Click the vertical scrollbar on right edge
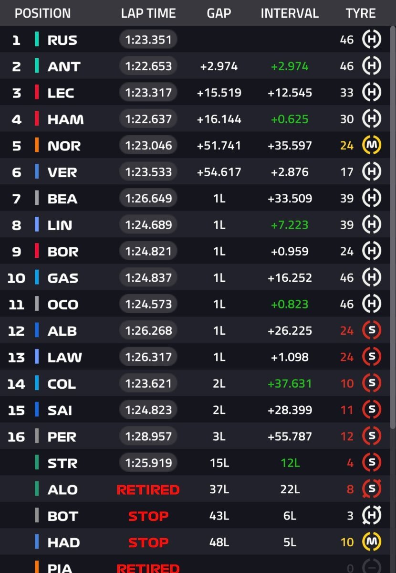Viewport: 396px width, 573px height. (393, 229)
